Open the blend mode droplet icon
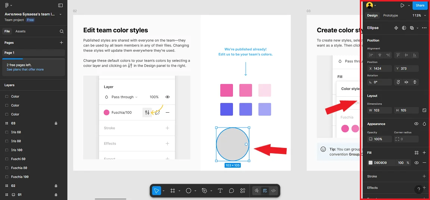Screen dimensions: 430x200 (x=424, y=124)
